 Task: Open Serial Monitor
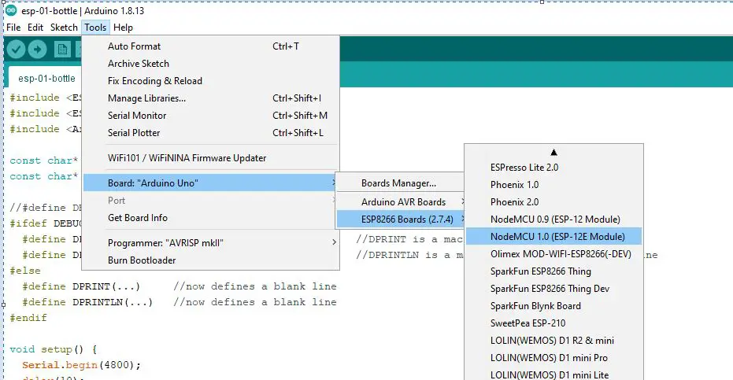[210, 116]
